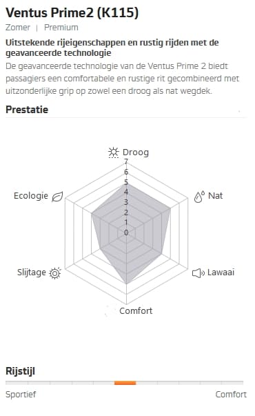
Task: Click the Premium category tag
Action: pos(61,28)
